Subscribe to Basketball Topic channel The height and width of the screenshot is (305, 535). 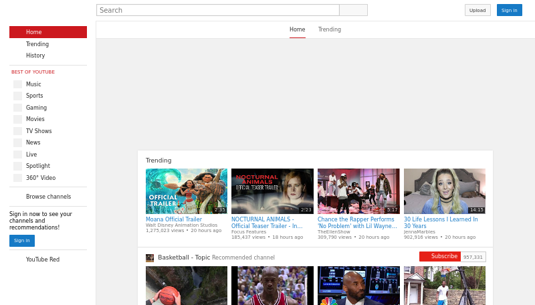pyautogui.click(x=440, y=257)
